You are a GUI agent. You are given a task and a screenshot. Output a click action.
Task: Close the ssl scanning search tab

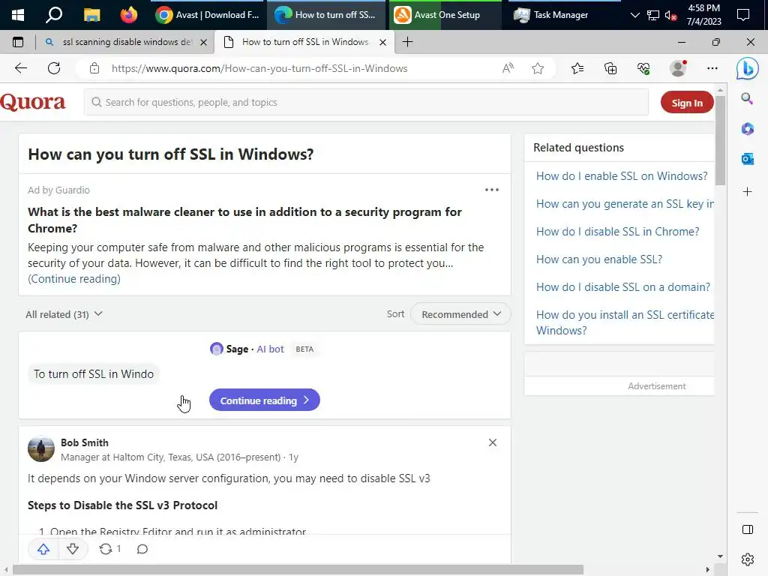[x=204, y=43]
